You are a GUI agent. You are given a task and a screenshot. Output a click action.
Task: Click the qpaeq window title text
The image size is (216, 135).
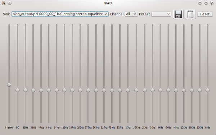click(108, 3)
